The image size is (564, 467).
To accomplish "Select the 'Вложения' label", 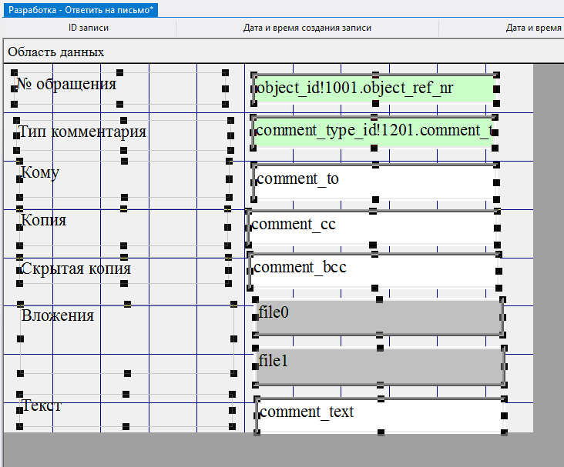I will (58, 315).
